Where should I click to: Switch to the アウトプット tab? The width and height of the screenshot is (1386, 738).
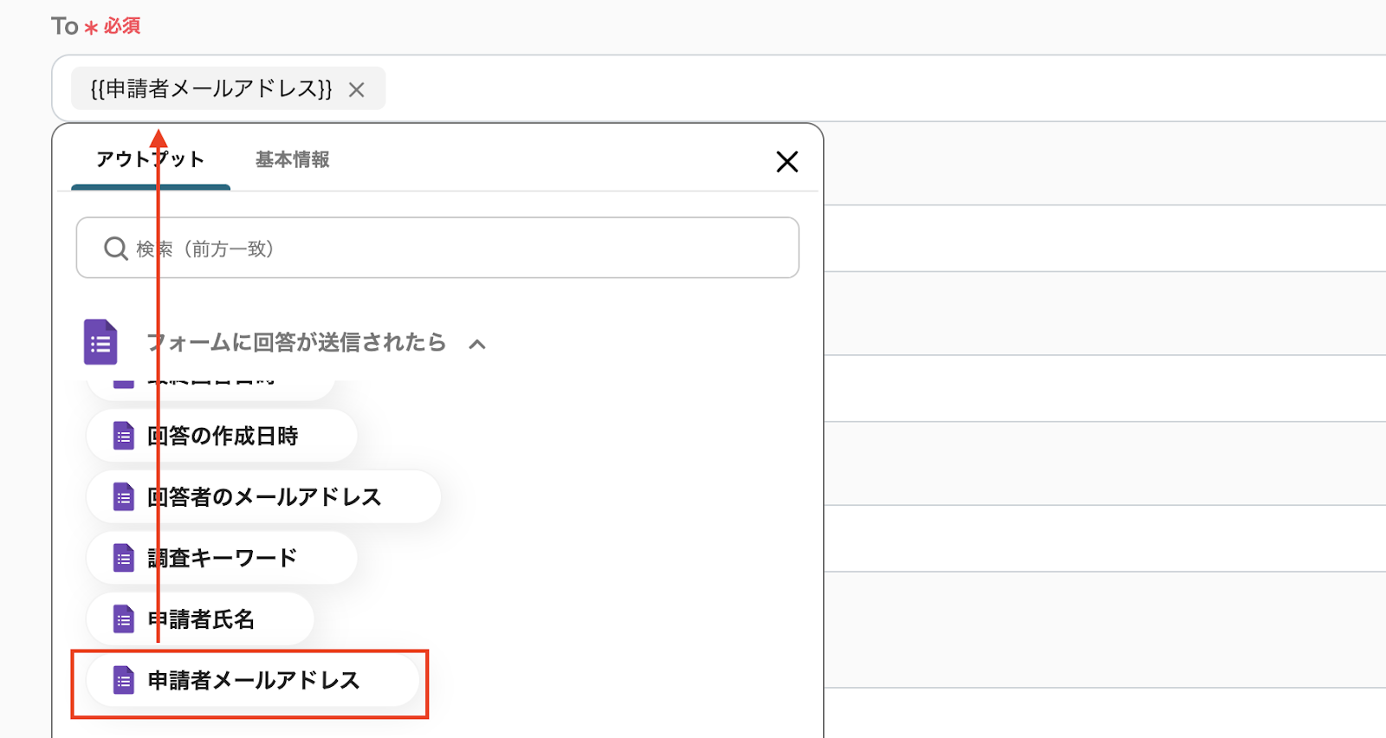[x=150, y=160]
